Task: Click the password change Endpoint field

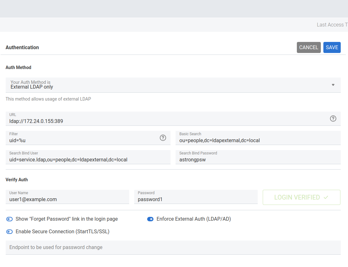Action: click(x=173, y=247)
